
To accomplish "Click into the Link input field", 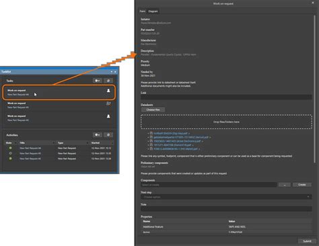I will 226,97.
